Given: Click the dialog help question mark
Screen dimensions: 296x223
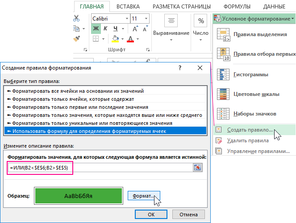Looking at the screenshot, I should [x=180, y=68].
